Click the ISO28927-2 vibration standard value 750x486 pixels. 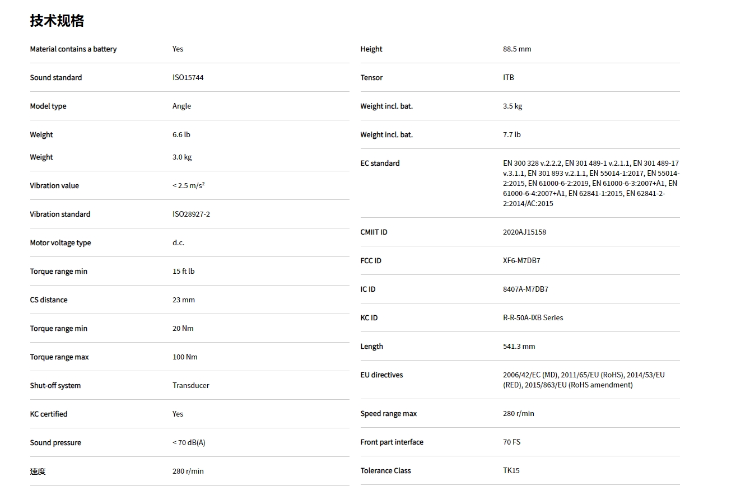pos(191,214)
